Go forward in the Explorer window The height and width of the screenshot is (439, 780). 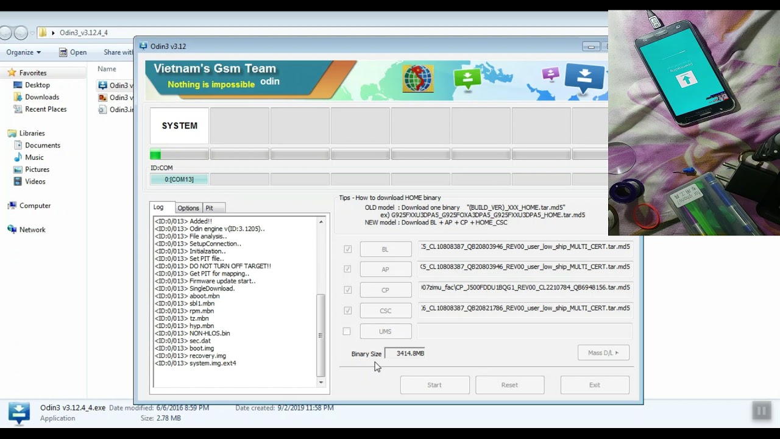tap(21, 32)
